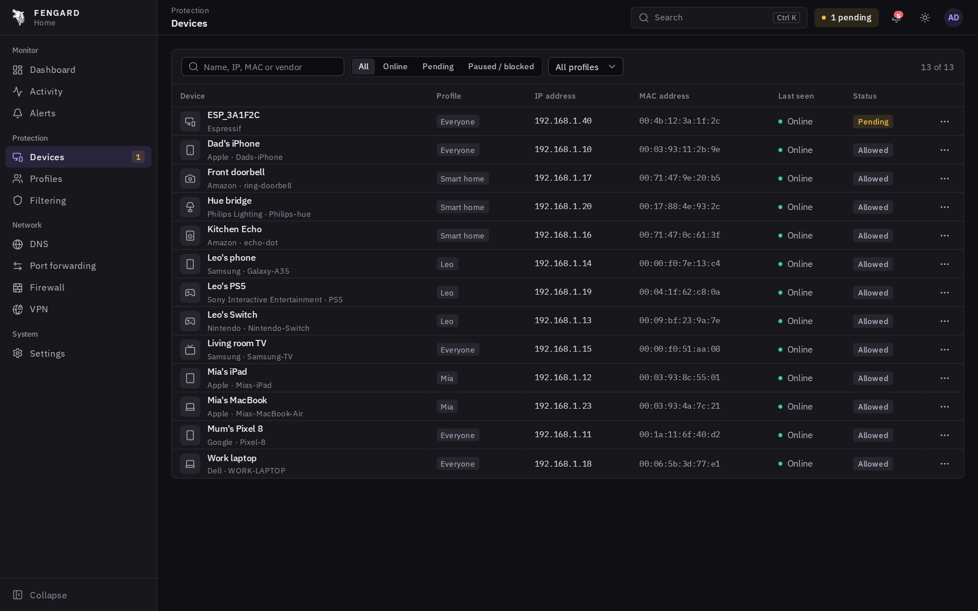Open the Firewall page
The height and width of the screenshot is (611, 978).
click(78, 287)
